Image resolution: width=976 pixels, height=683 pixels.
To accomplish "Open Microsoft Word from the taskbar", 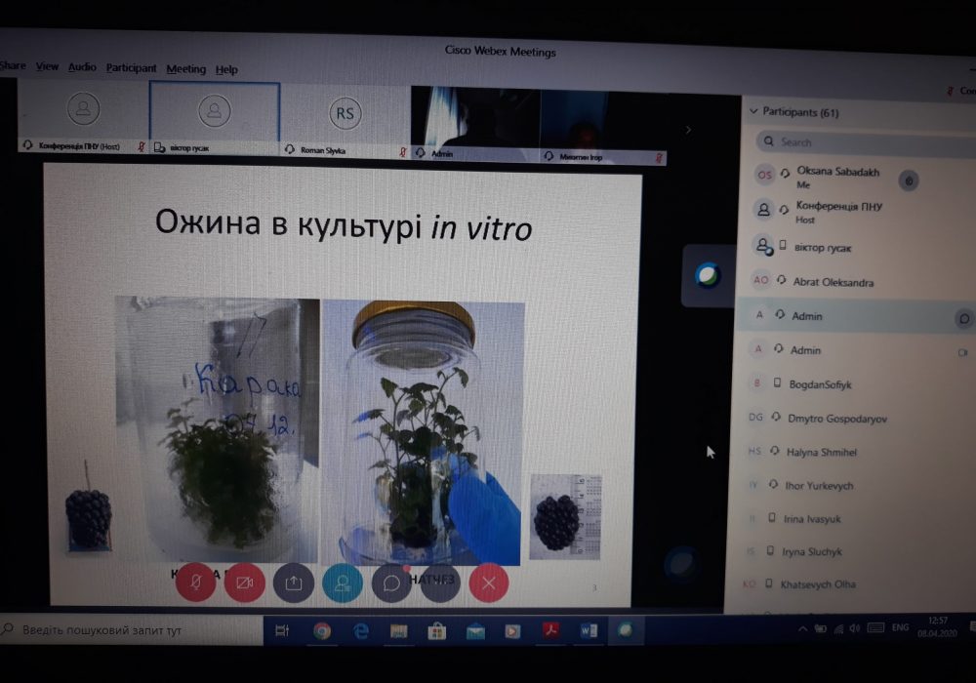I will click(x=588, y=631).
